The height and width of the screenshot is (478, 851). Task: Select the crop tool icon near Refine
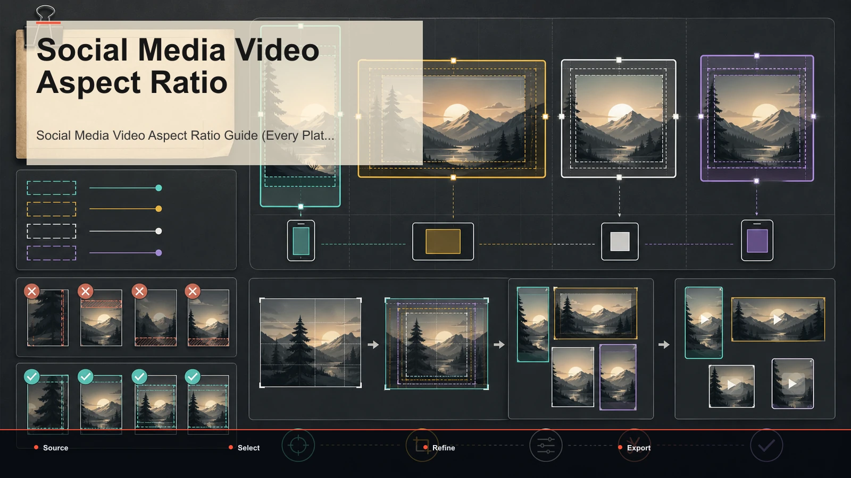pyautogui.click(x=422, y=445)
